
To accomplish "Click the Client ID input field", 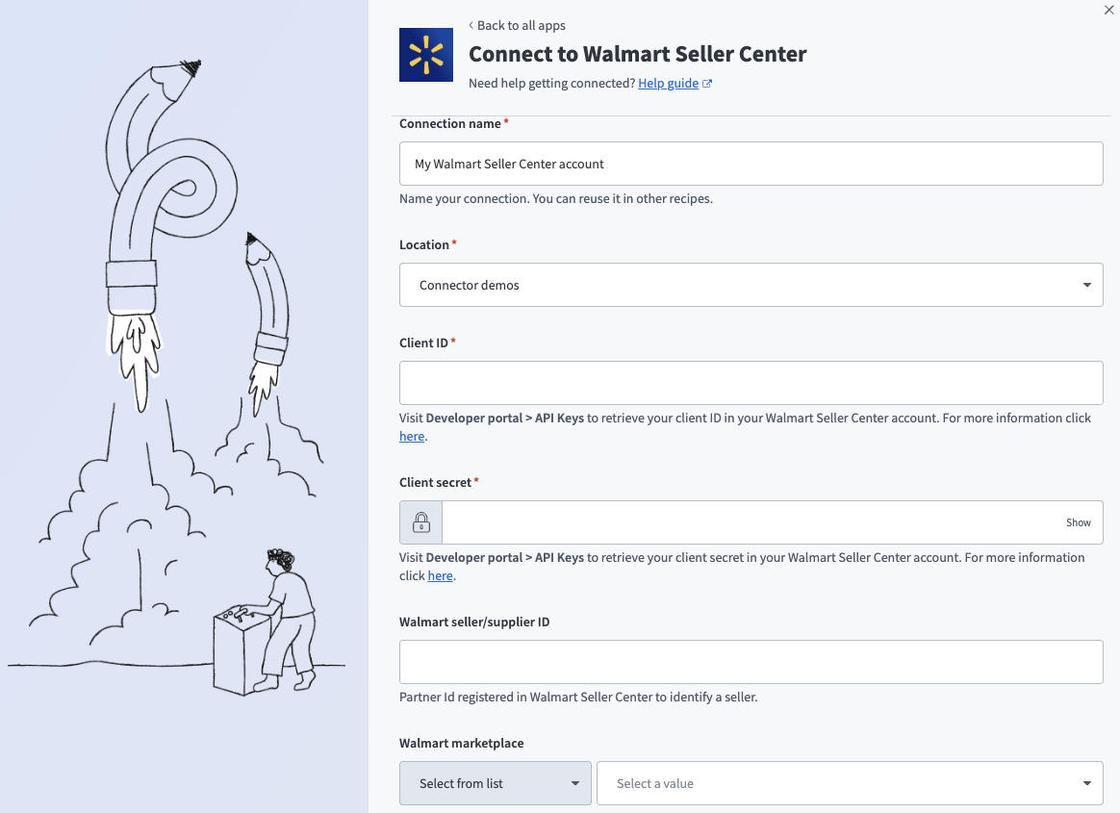I will [751, 382].
